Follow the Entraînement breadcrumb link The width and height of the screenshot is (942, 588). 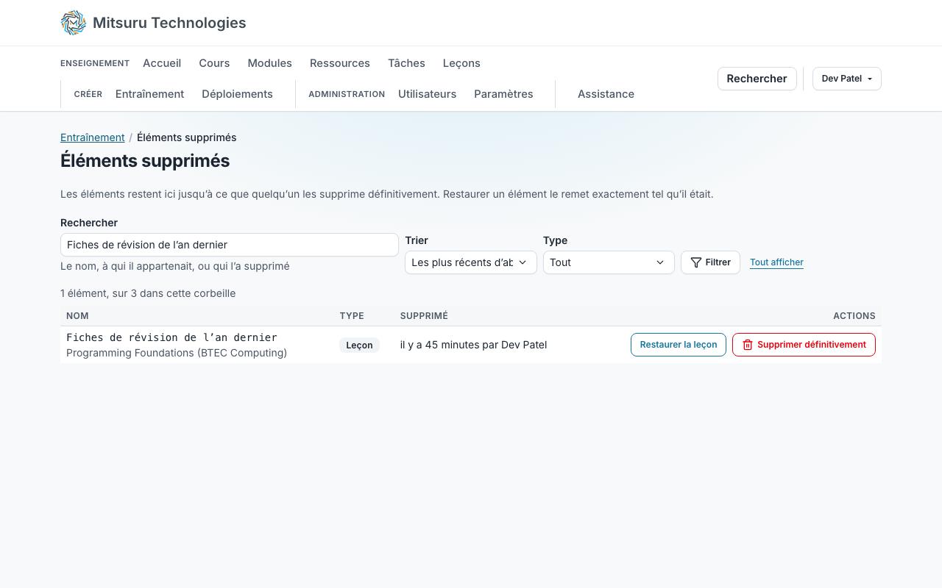pos(93,137)
